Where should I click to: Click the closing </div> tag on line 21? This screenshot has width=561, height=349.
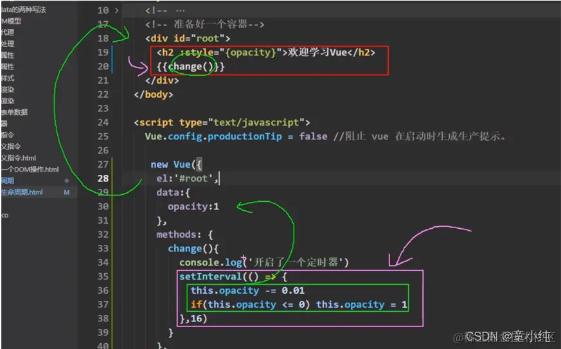point(162,80)
